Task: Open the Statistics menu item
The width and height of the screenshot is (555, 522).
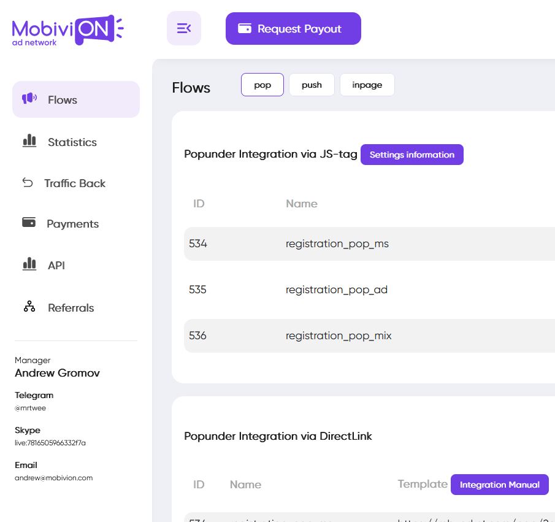Action: [x=72, y=142]
